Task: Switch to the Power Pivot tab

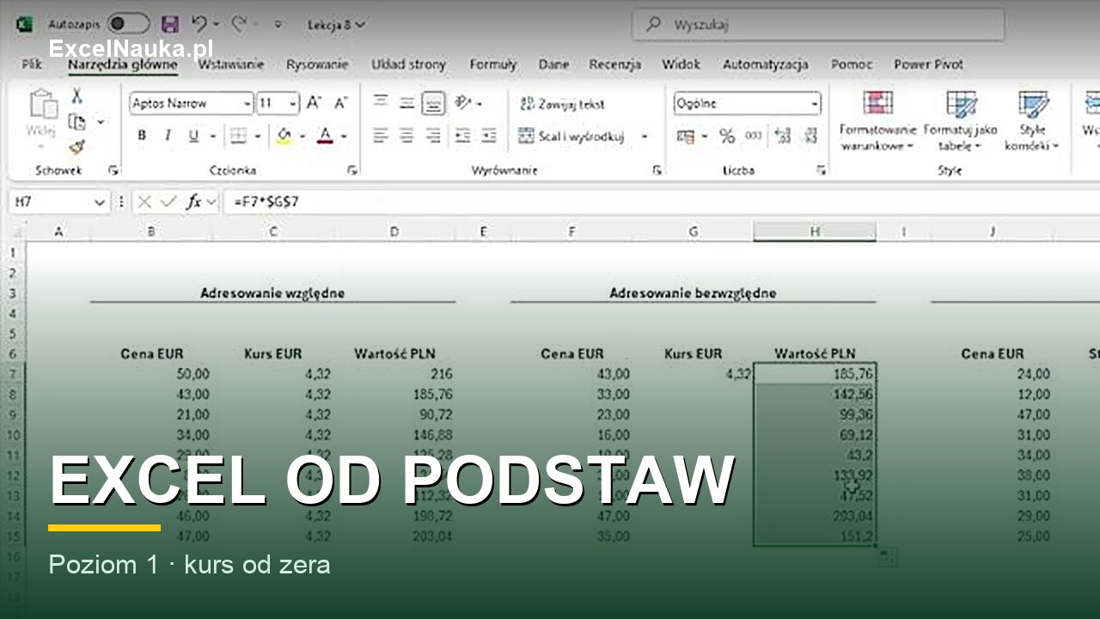Action: (x=928, y=64)
